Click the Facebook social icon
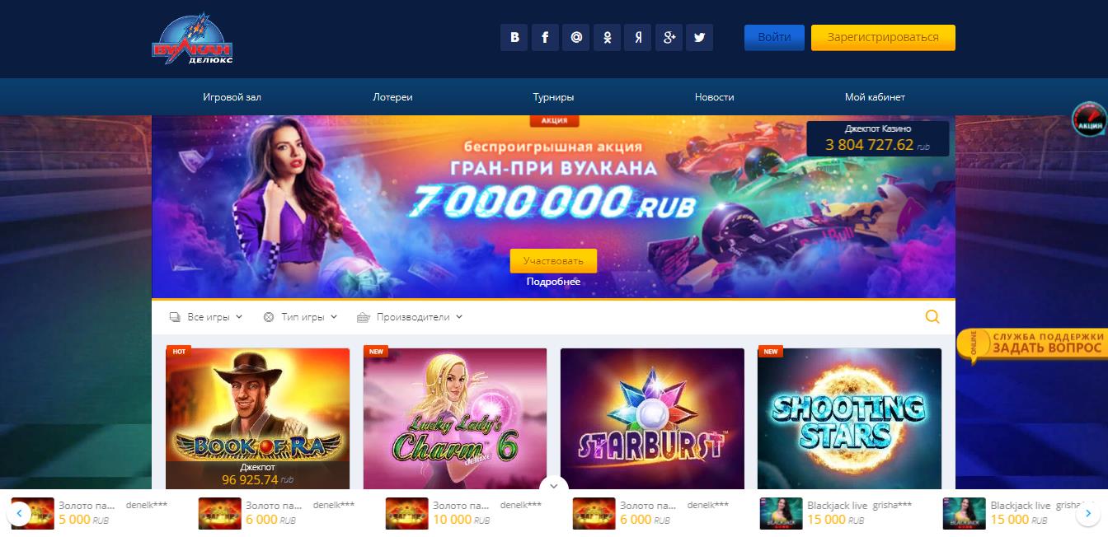 pos(545,38)
